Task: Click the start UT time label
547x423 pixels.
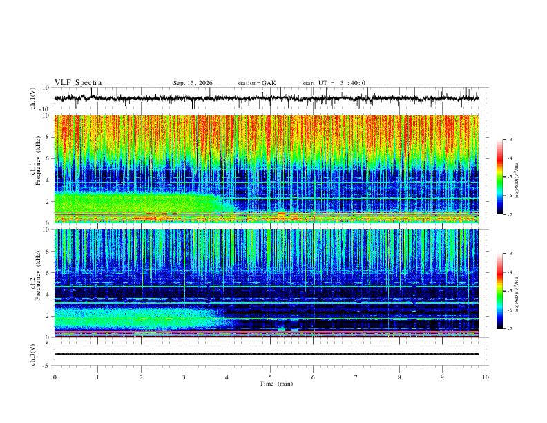Action: pyautogui.click(x=334, y=83)
